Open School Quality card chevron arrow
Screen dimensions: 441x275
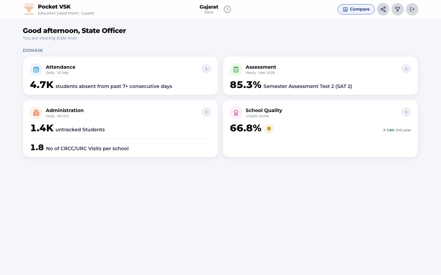[x=406, y=112]
